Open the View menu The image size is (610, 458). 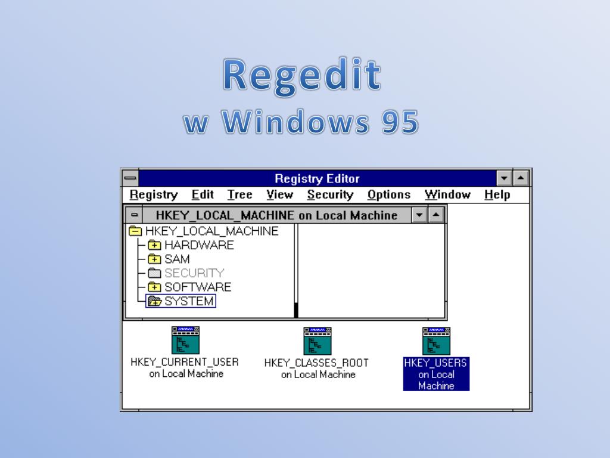point(280,194)
